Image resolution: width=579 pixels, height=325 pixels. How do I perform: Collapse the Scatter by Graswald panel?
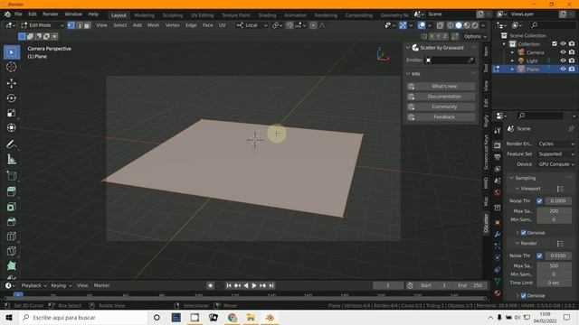click(x=408, y=48)
